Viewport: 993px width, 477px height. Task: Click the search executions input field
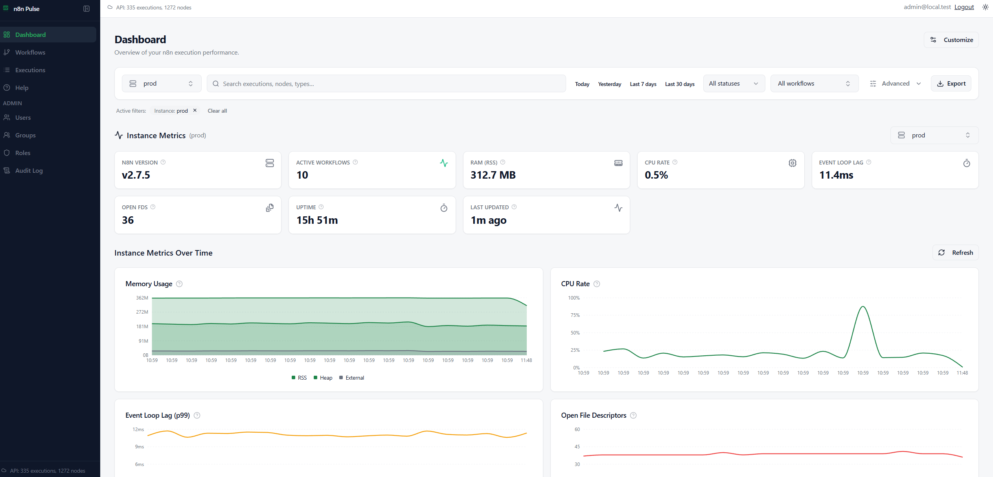(385, 84)
